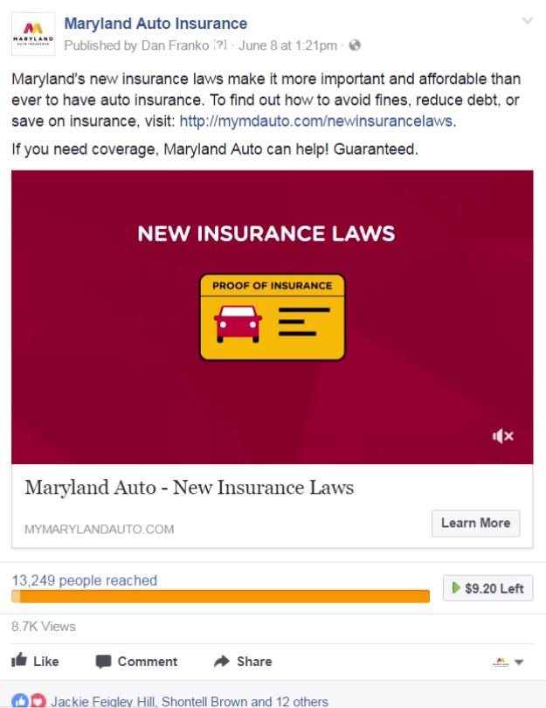546x708 pixels.
Task: Open the post-as identity dropdown arrow
Action: (519, 663)
